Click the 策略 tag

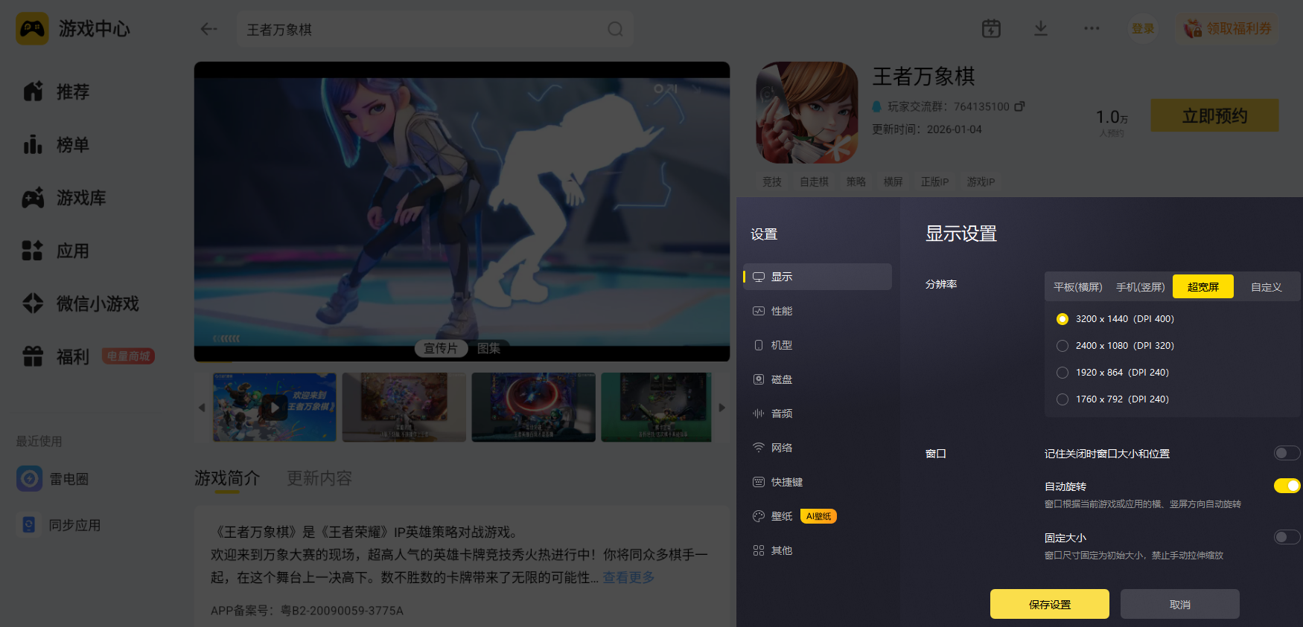click(x=856, y=181)
